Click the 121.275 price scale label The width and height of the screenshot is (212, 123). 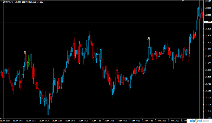[208, 104]
